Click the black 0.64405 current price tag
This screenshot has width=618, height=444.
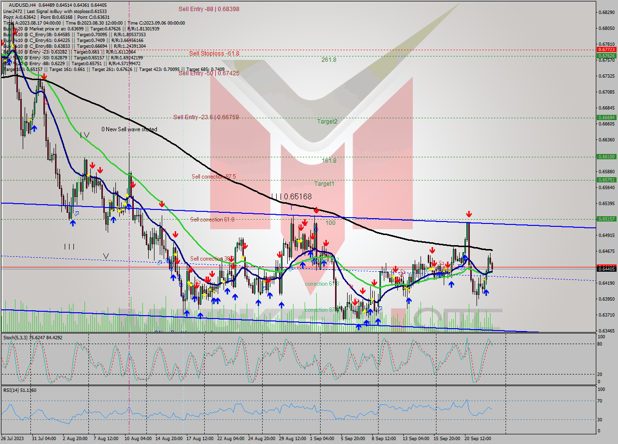(606, 268)
